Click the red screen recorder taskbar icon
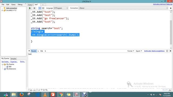 [x=53, y=95]
